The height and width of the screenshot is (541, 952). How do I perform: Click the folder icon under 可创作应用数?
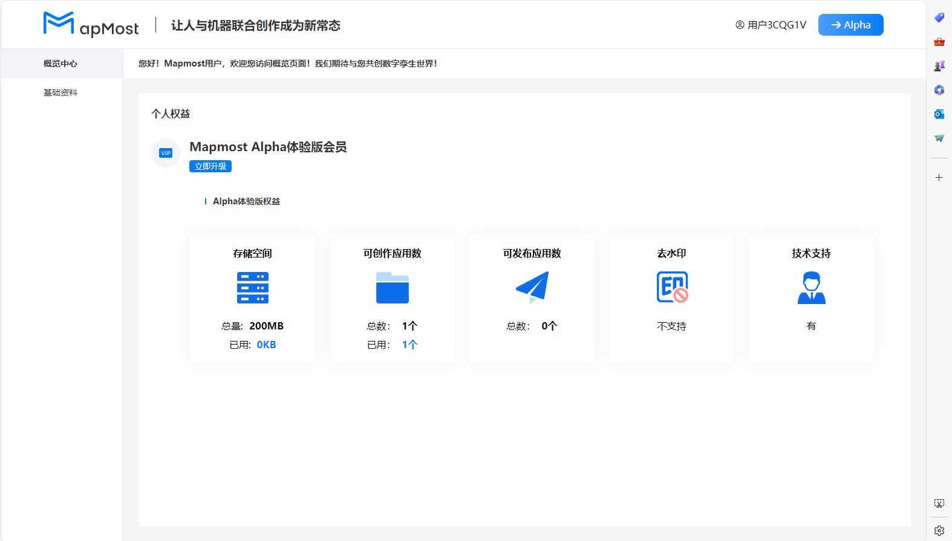click(393, 288)
